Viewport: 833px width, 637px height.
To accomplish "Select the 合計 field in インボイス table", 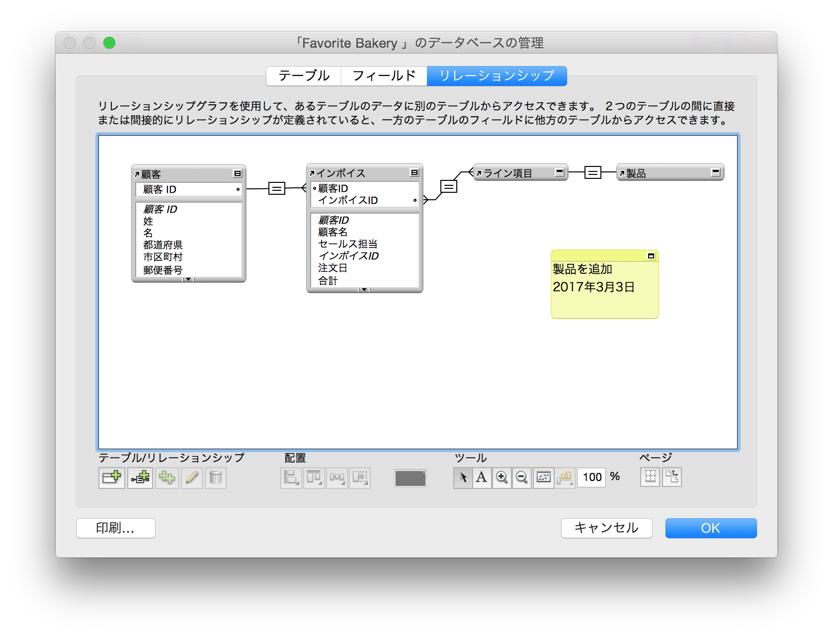I will 328,281.
